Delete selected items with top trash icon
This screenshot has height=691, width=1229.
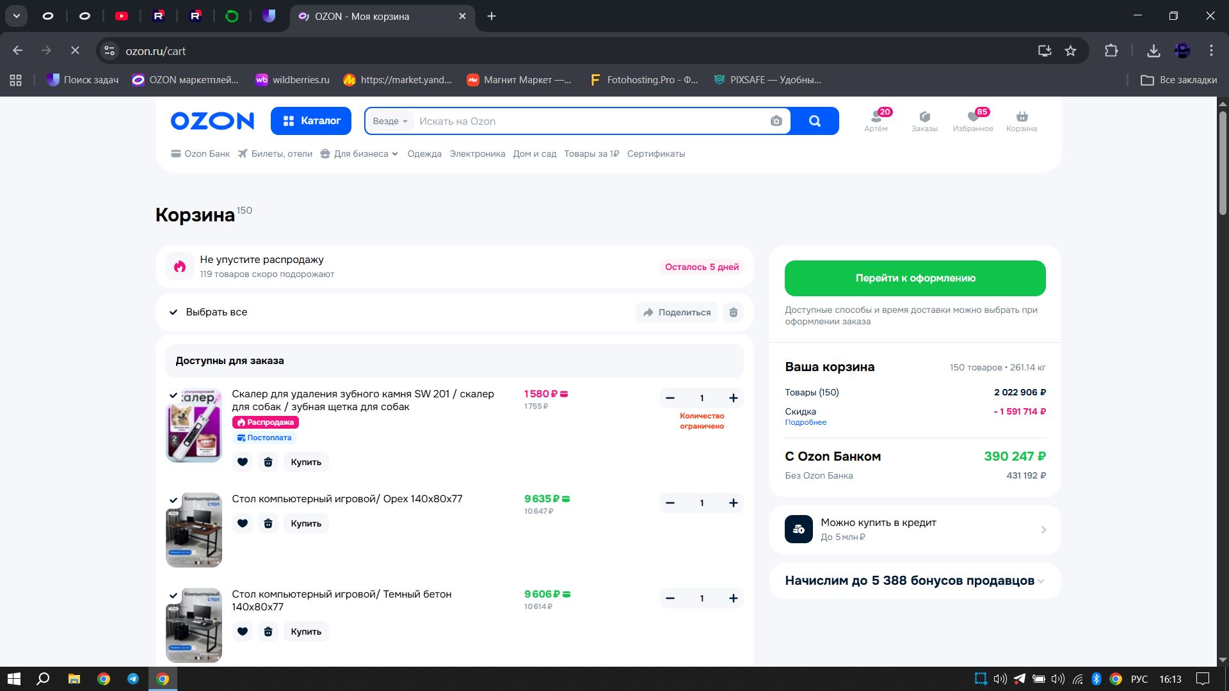[x=734, y=312]
